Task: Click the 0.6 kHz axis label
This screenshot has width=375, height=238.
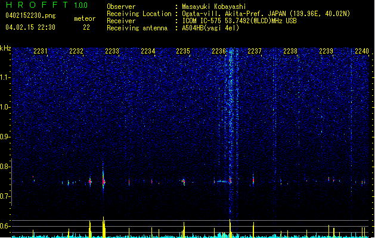Action: pos(5,226)
